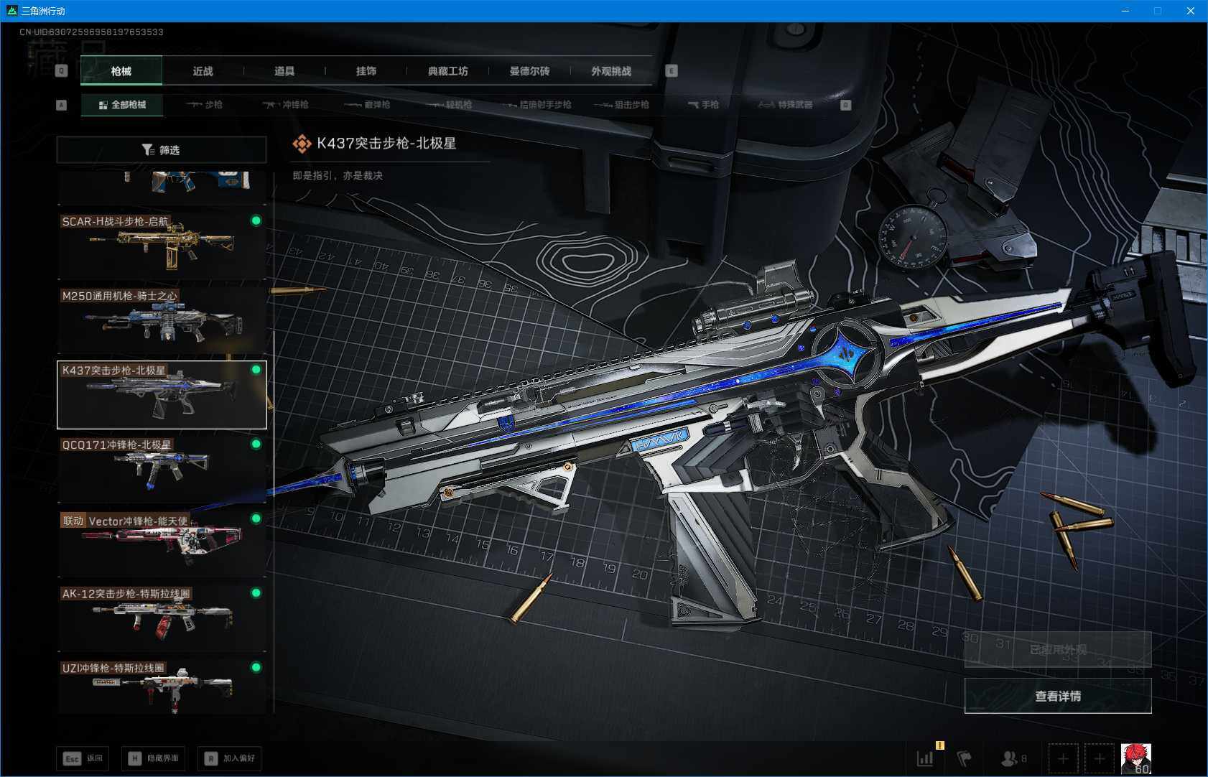Click the E arrow to next tab group
Image resolution: width=1208 pixels, height=777 pixels.
pos(671,71)
